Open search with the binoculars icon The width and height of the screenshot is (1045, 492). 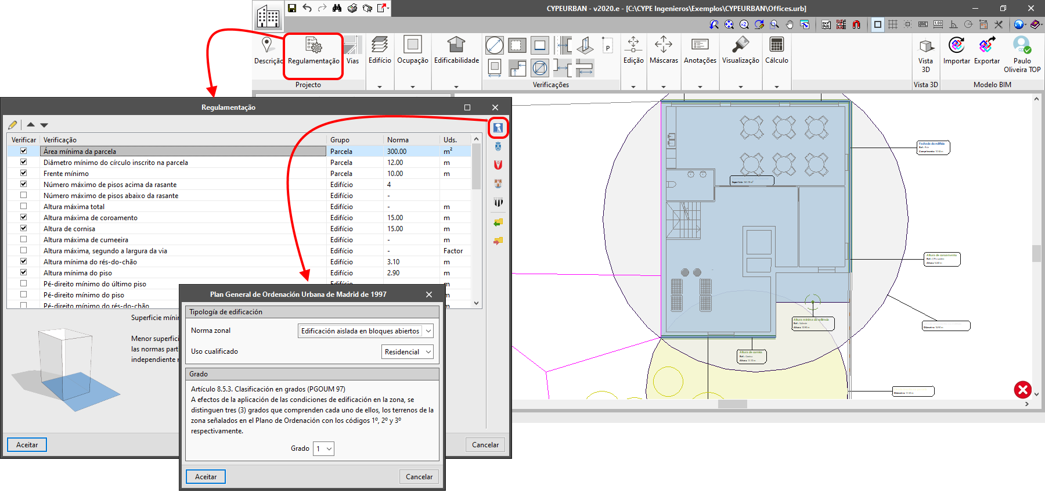point(337,8)
